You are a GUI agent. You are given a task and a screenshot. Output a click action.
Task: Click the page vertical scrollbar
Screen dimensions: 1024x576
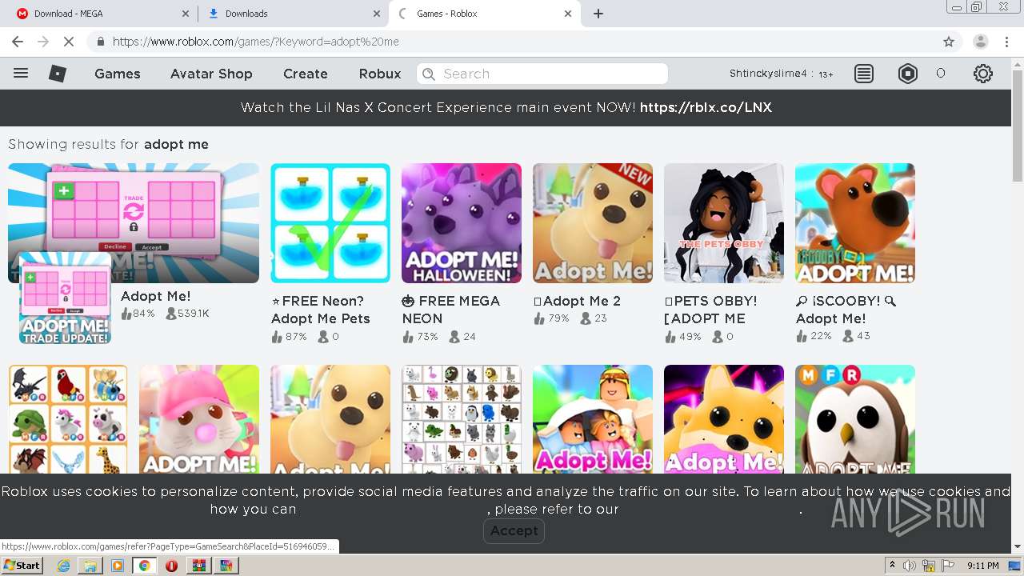point(1018,124)
